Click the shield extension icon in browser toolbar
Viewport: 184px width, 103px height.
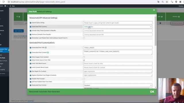[176, 2]
